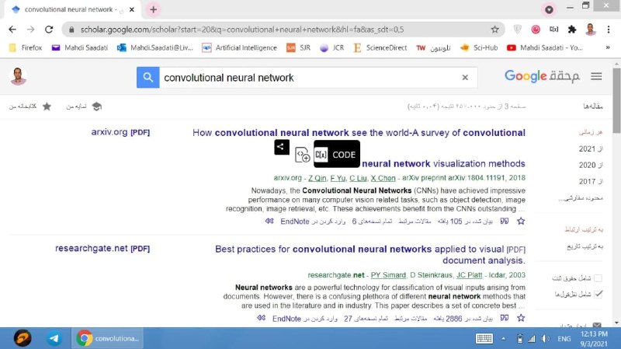This screenshot has height=349, width=621.
Task: Show hidden bookmarks with the chevron
Action: coord(608,47)
